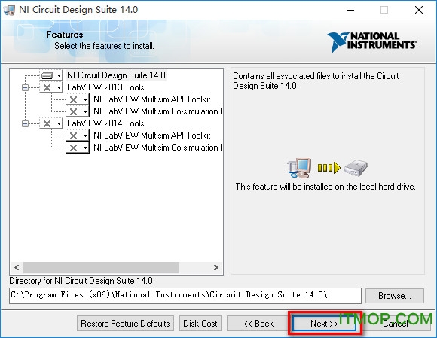
Task: Open dropdown for Multisim API Toolkit under LabVIEW 2013
Action: [x=78, y=99]
